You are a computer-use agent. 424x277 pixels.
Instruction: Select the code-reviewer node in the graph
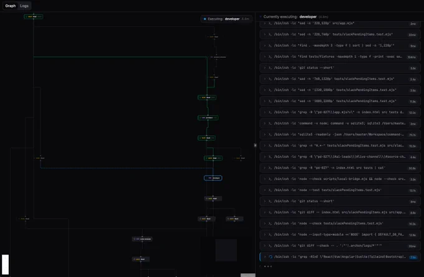point(142,239)
